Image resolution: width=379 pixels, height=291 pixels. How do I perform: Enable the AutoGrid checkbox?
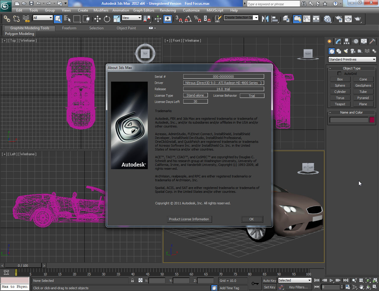(339, 74)
